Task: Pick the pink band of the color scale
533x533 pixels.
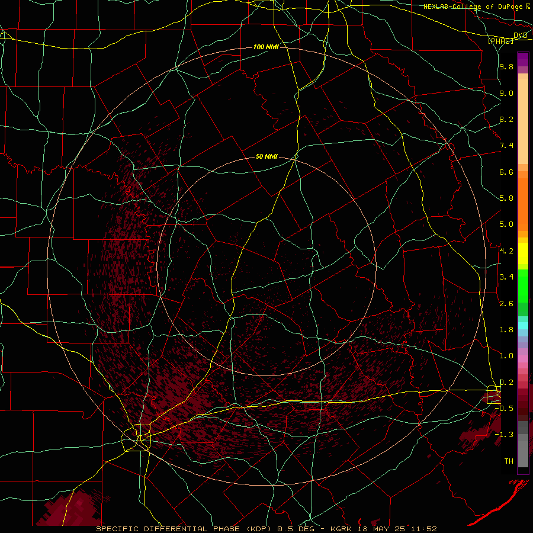Action: 523,359
